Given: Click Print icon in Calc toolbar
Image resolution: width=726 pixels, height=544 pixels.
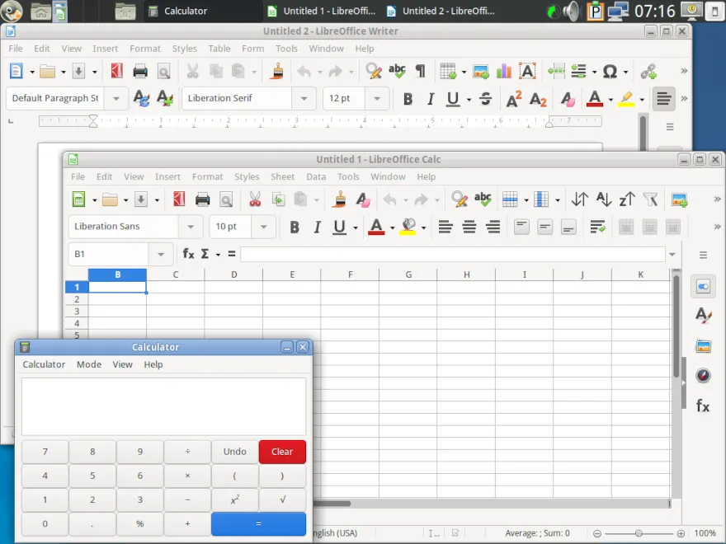Looking at the screenshot, I should (203, 199).
